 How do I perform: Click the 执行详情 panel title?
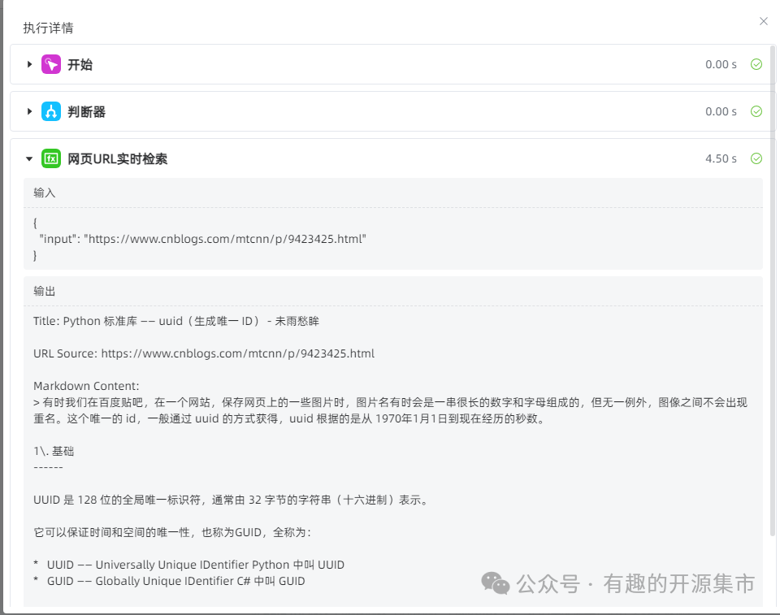[45, 28]
